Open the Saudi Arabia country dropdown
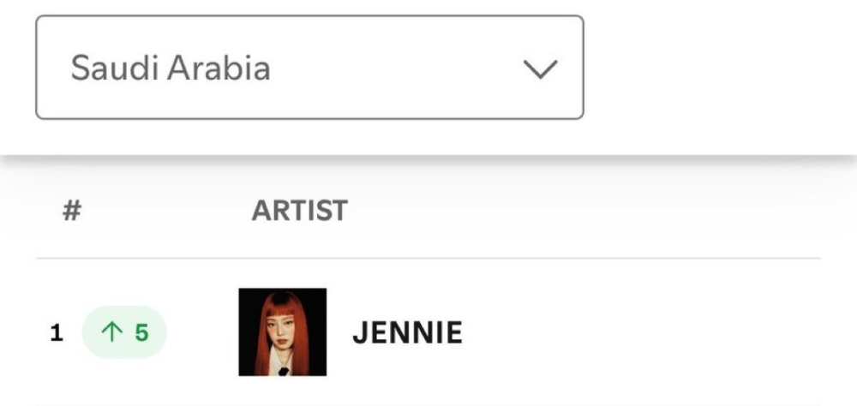Screen dimensions: 857x406 309,67
